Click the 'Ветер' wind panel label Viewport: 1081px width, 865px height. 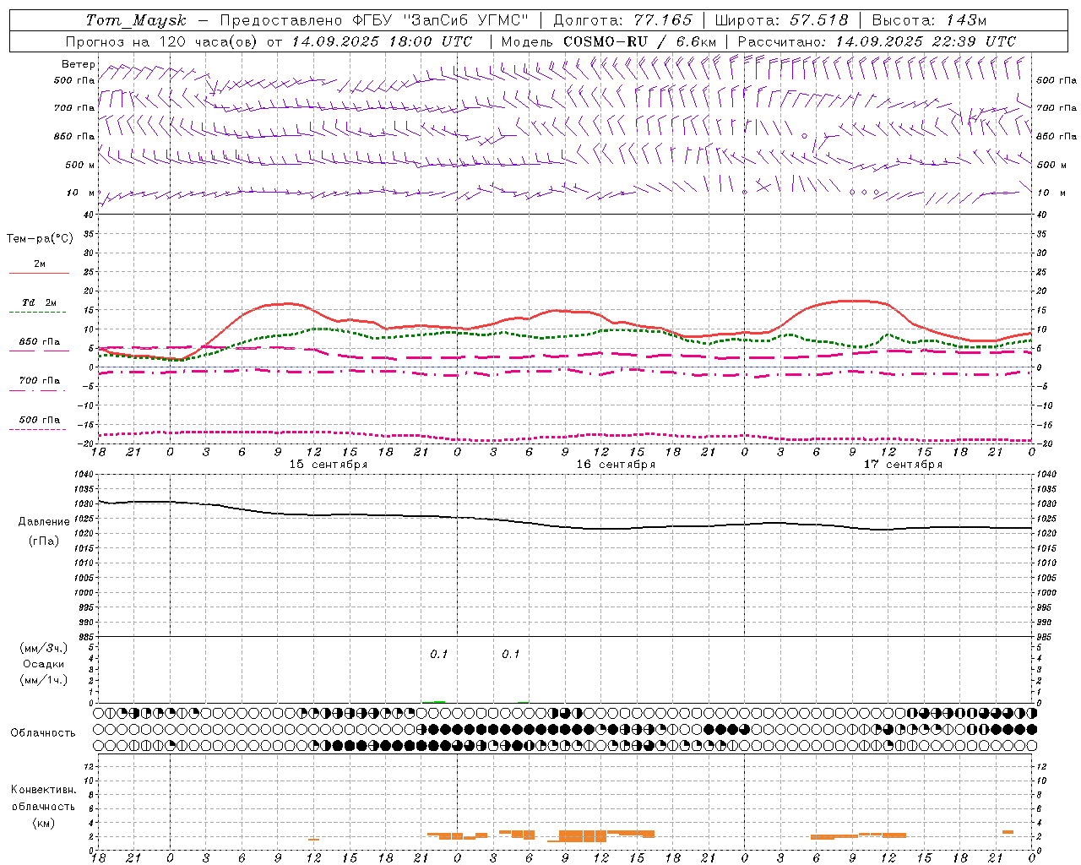tap(79, 64)
